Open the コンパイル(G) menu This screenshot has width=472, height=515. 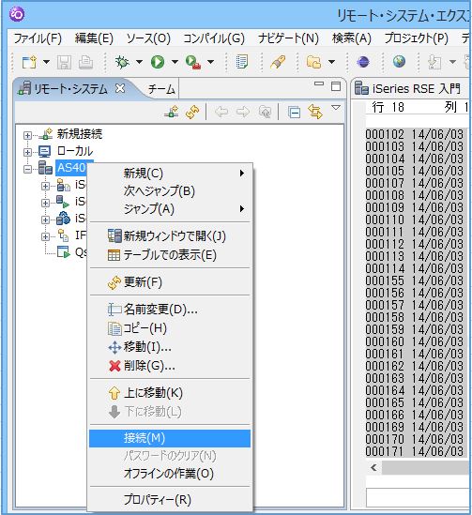click(214, 38)
